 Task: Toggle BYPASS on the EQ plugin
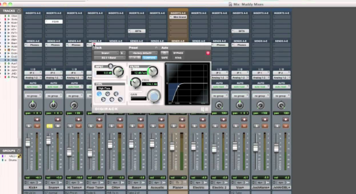178,53
